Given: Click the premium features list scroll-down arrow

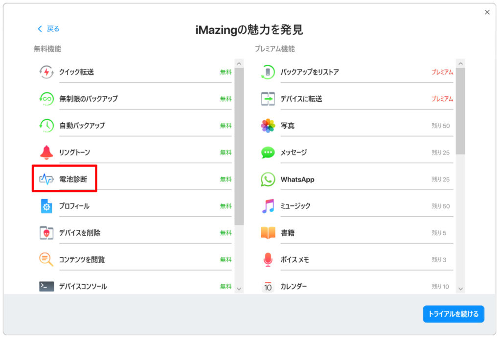Looking at the screenshot, I should [460, 289].
